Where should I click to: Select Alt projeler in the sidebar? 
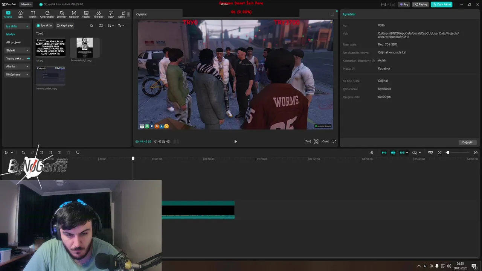pyautogui.click(x=14, y=42)
